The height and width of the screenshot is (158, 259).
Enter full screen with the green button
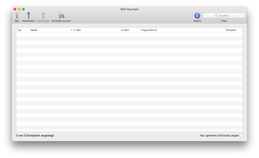coord(24,9)
